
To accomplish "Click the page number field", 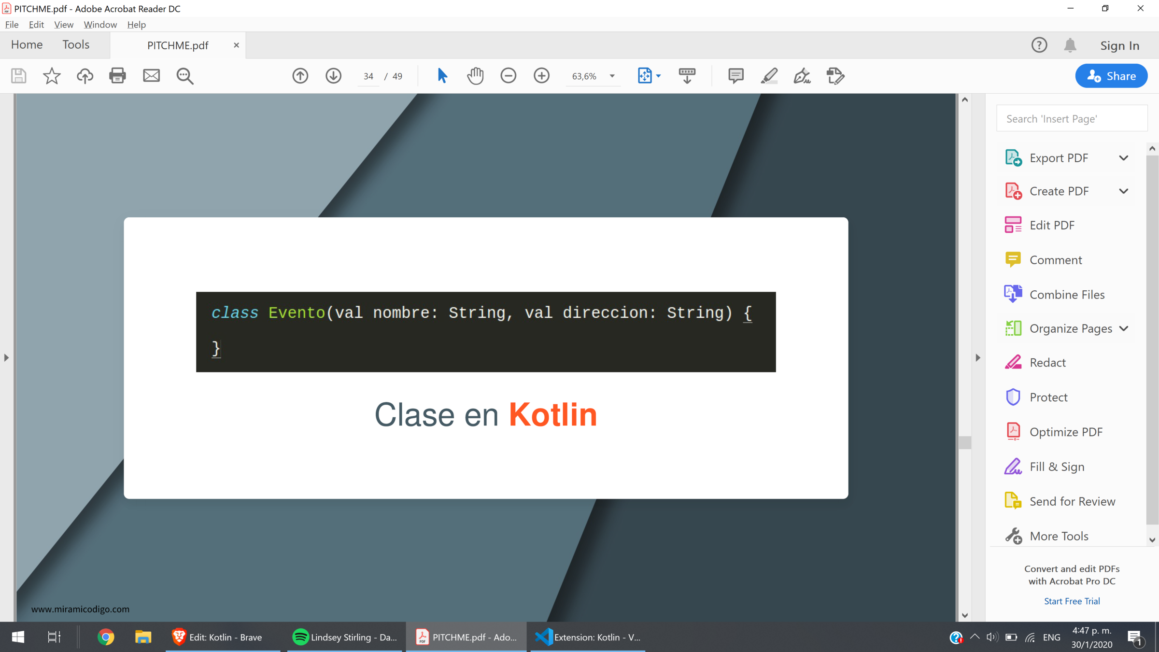I will coord(368,76).
